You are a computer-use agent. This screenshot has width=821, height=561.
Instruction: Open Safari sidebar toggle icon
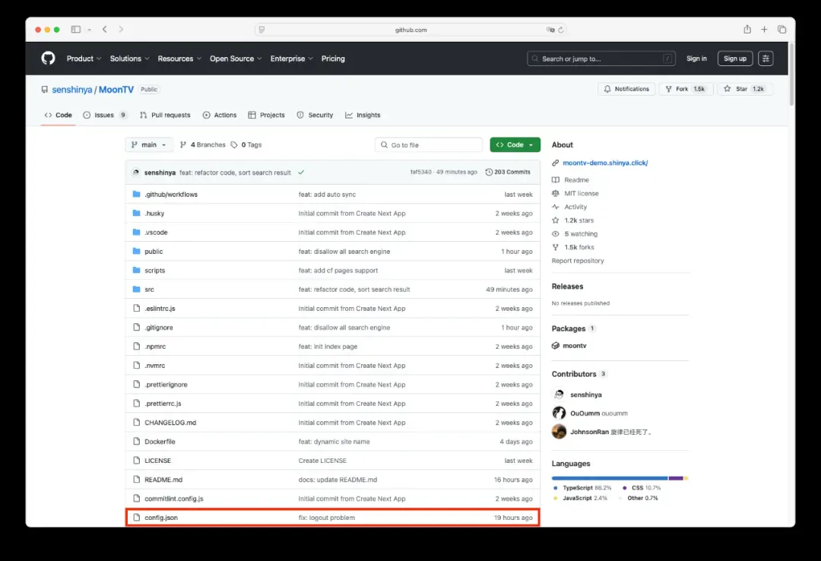pyautogui.click(x=76, y=30)
